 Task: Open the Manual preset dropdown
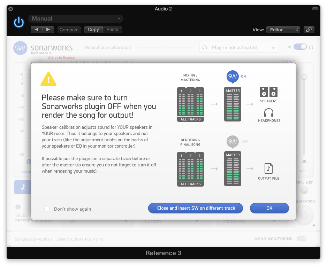76,18
